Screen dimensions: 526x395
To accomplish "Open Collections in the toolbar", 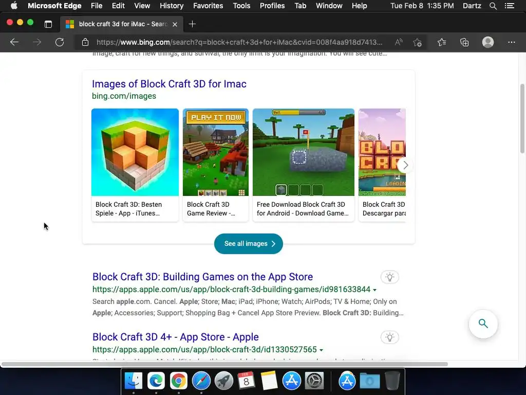I will [x=464, y=42].
